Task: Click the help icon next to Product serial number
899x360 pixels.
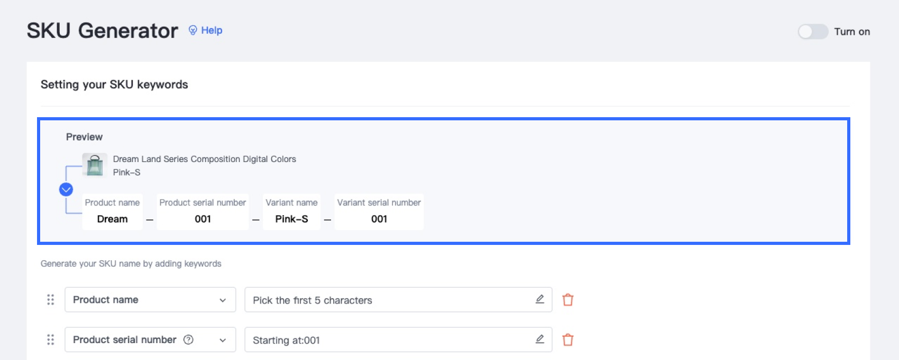Action: pos(188,340)
